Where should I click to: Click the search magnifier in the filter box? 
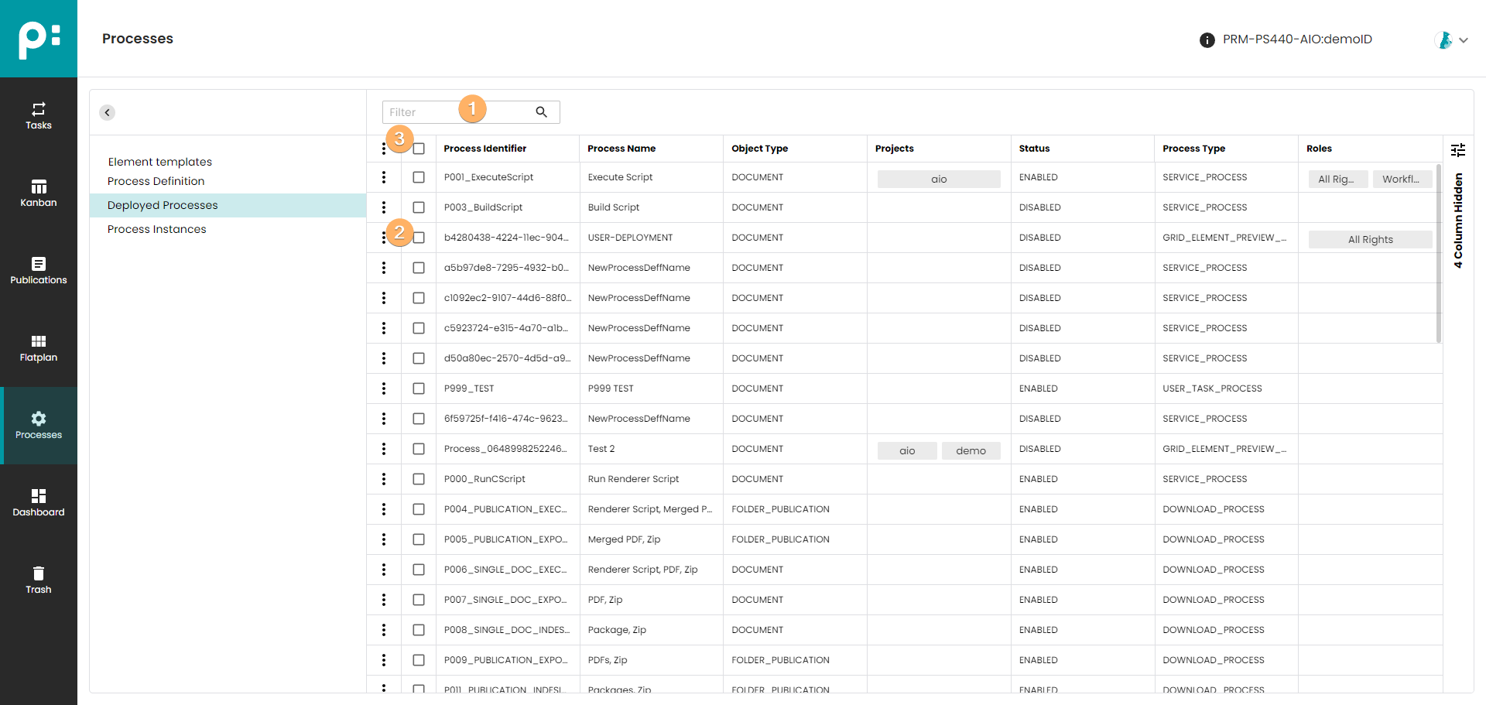click(x=542, y=112)
